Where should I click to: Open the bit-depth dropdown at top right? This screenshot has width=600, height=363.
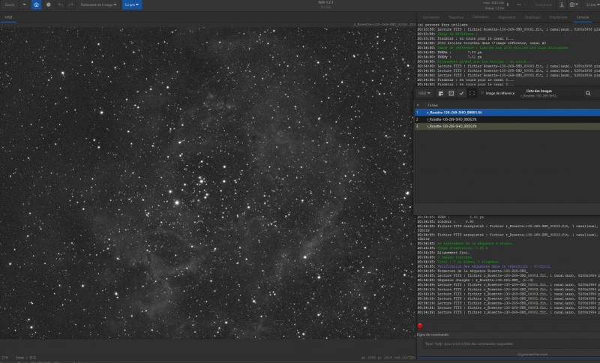(x=591, y=4)
